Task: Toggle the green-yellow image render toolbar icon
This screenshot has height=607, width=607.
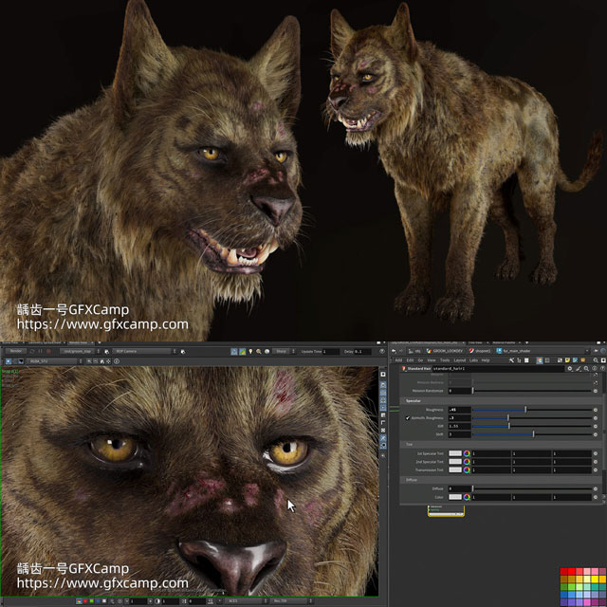Action: point(243,352)
